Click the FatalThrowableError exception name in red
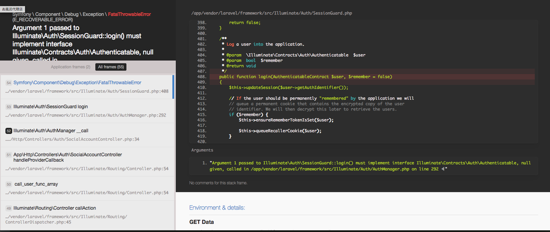This screenshot has width=550, height=232. click(129, 15)
